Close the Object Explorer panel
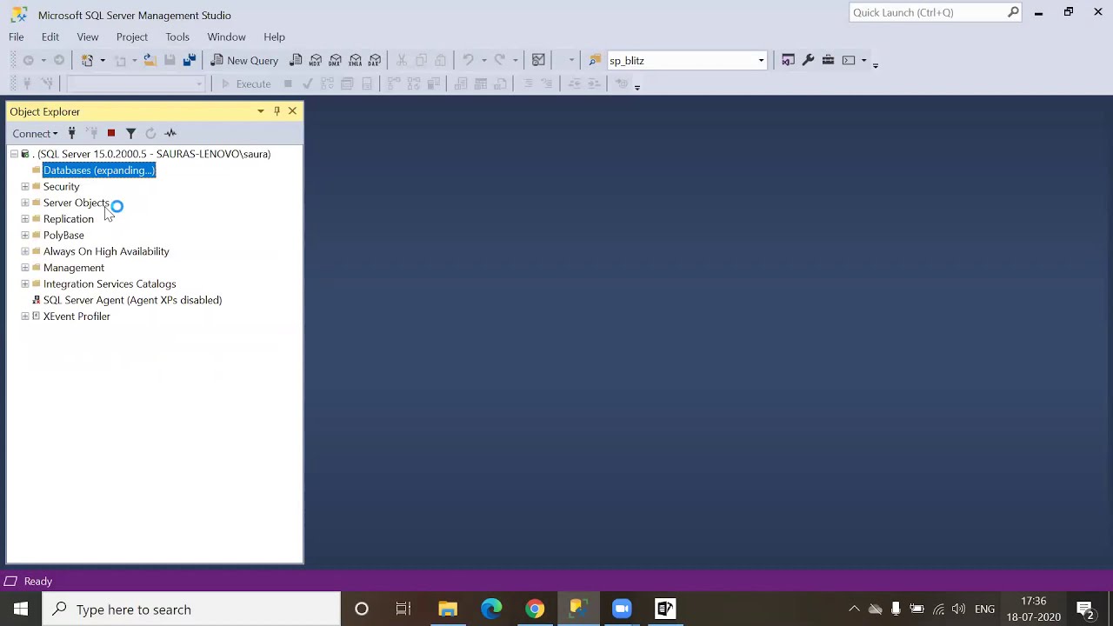The width and height of the screenshot is (1113, 626). point(292,111)
